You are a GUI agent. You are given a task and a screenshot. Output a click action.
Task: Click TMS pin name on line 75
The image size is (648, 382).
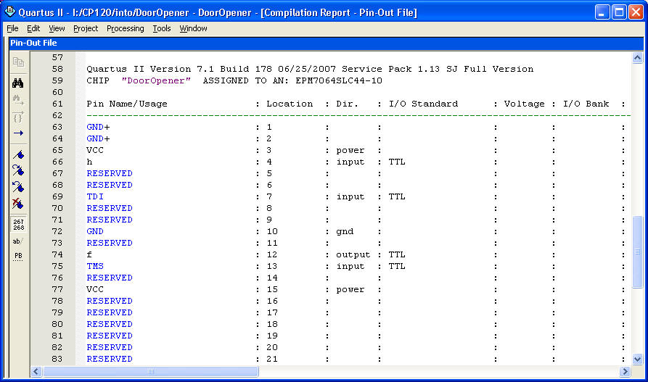(95, 266)
